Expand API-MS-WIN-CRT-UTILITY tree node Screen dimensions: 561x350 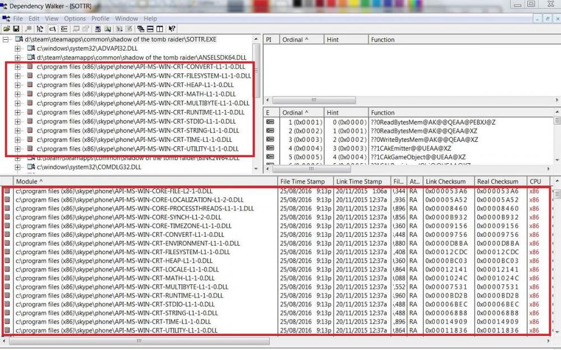(17, 149)
